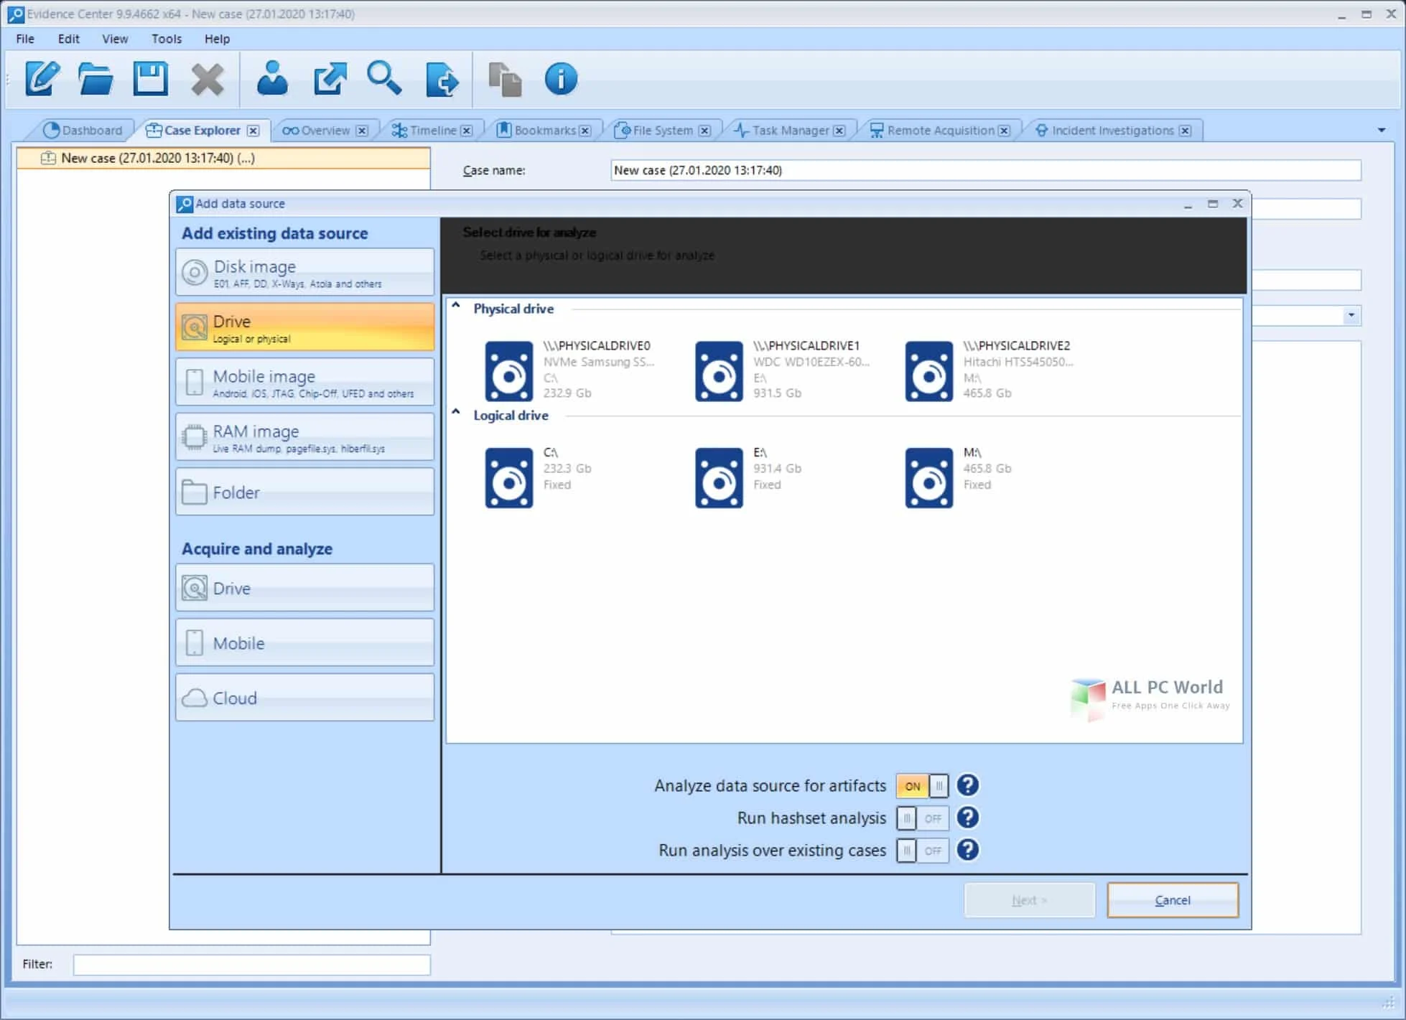
Task: Choose Folder data source option
Action: tap(304, 492)
